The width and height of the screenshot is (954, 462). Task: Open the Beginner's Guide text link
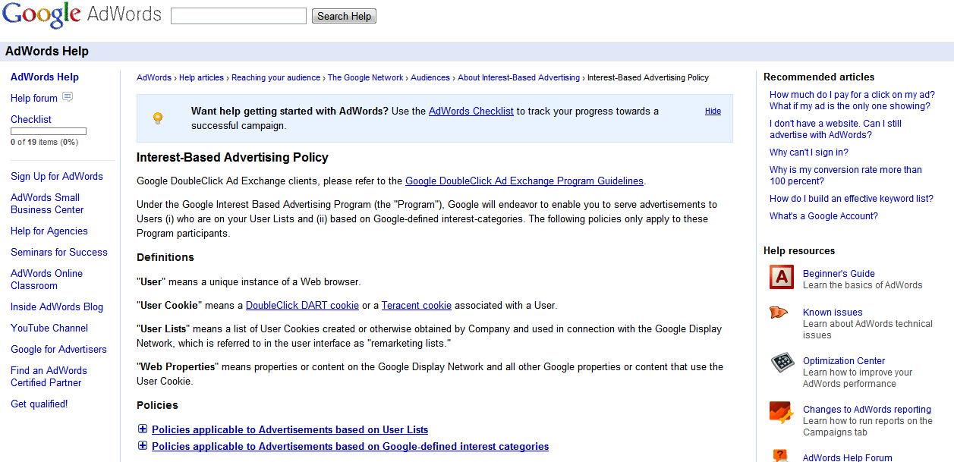click(x=839, y=274)
